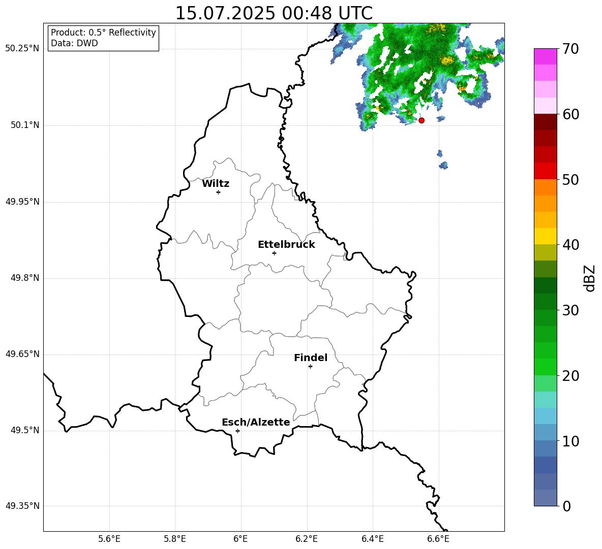
Task: Click the 49.95°N latitude label
Action: [22, 202]
